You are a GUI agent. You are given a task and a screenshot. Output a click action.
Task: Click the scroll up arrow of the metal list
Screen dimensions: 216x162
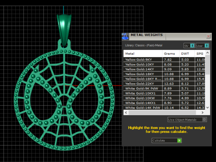click(207, 53)
